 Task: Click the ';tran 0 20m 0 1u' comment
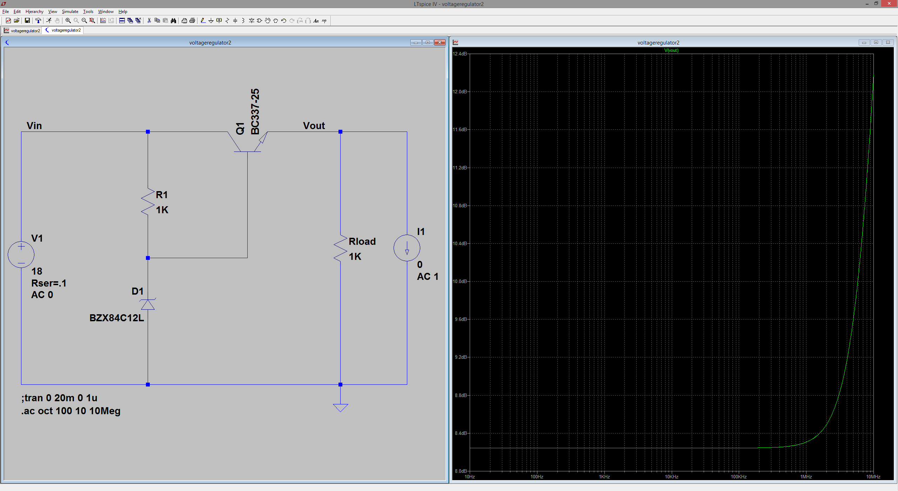coord(60,398)
